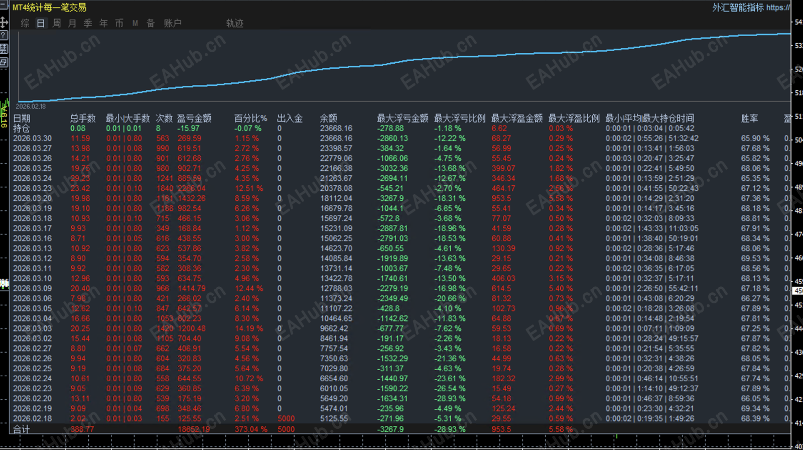Click balance value 22779.06
Image resolution: width=803 pixels, height=450 pixels.
coord(336,159)
